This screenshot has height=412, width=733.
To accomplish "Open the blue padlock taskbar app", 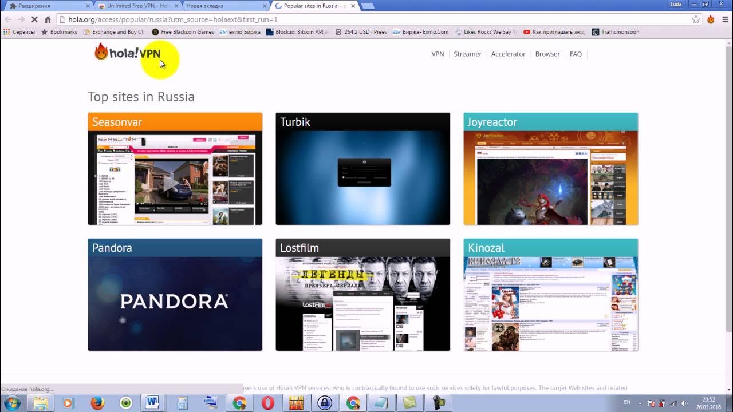I will 325,403.
